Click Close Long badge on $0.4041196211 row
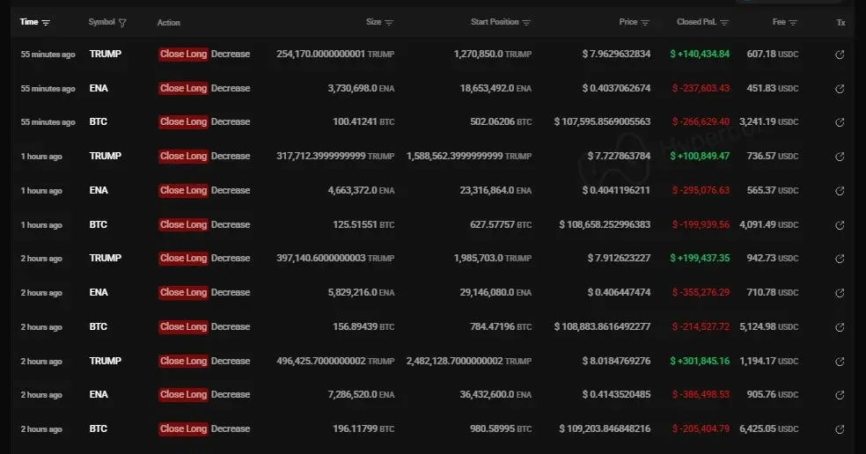The width and height of the screenshot is (866, 454). 183,191
